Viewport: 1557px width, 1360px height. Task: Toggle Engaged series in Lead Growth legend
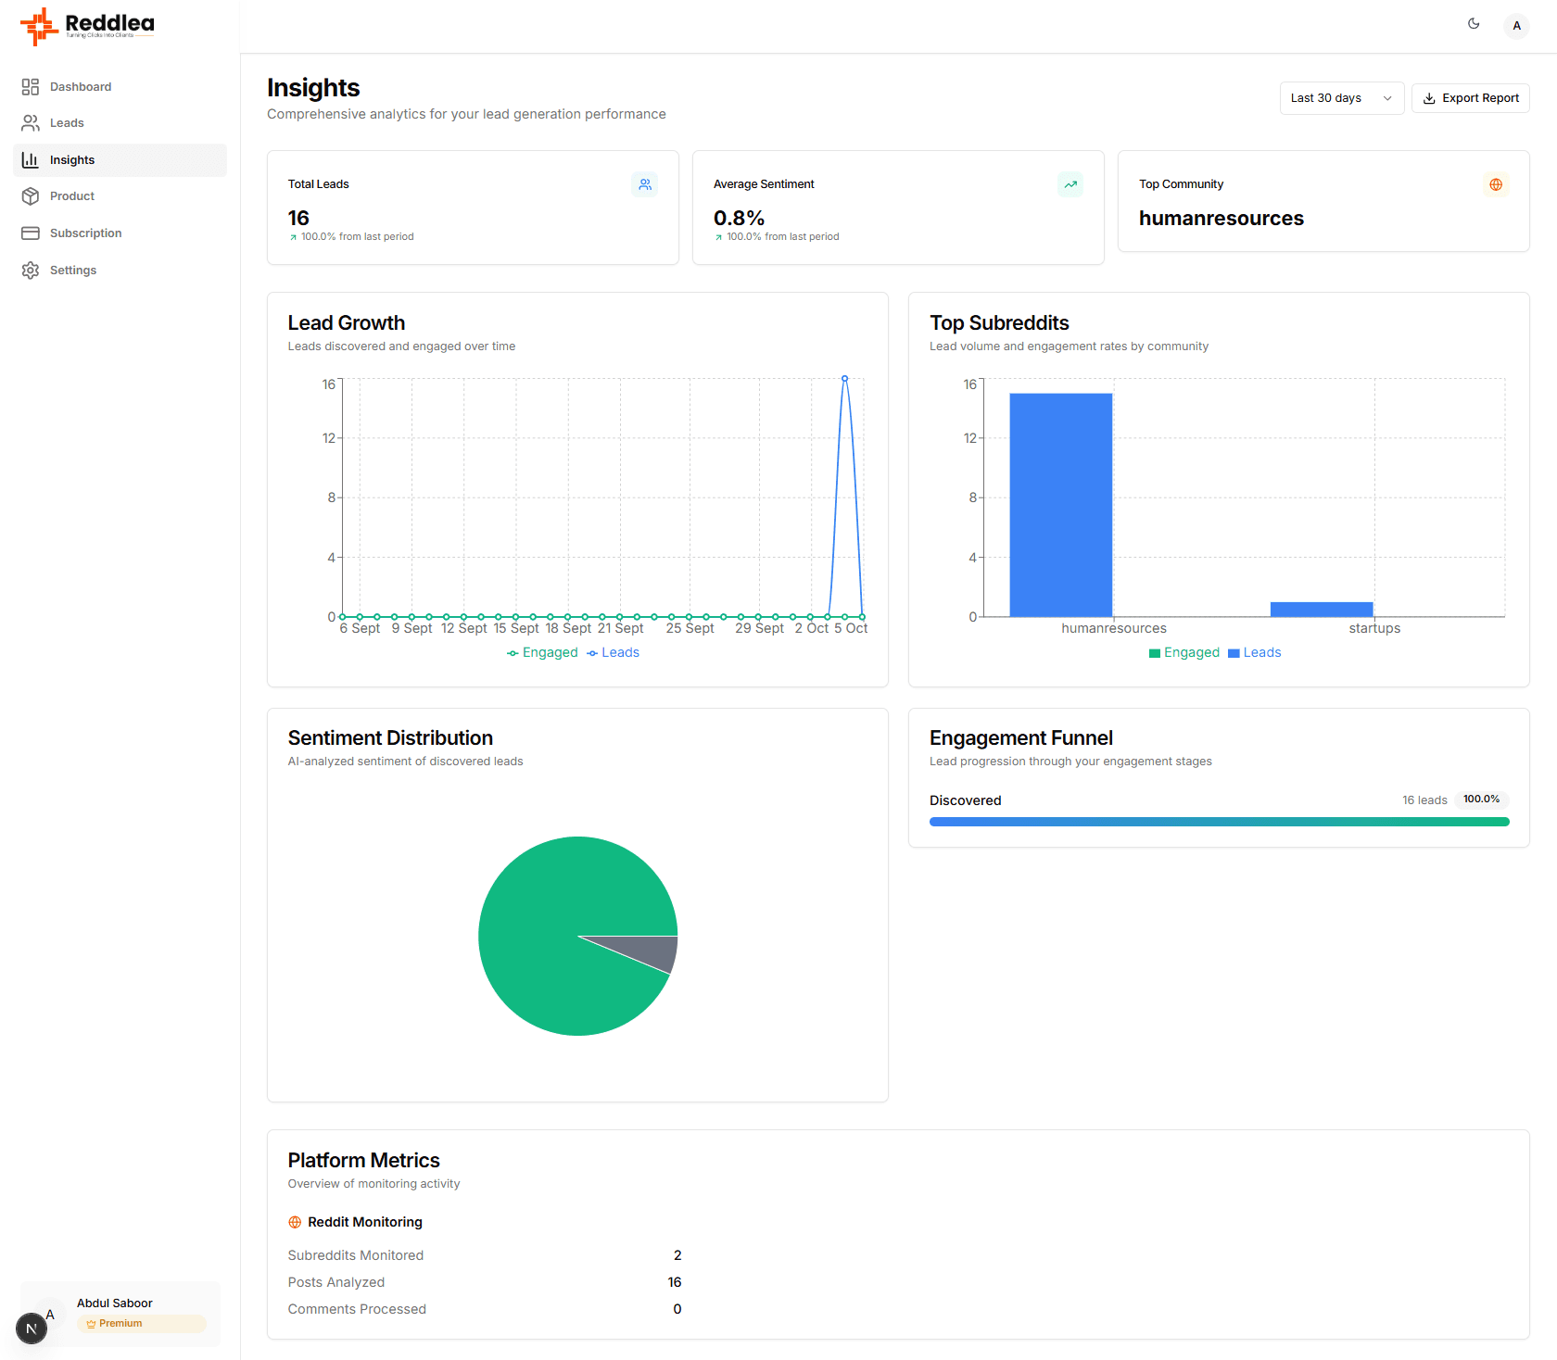pyautogui.click(x=542, y=653)
